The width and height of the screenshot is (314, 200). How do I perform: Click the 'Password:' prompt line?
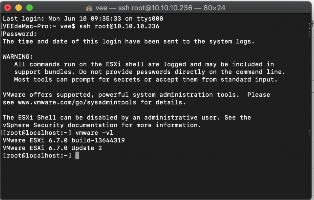pos(20,34)
